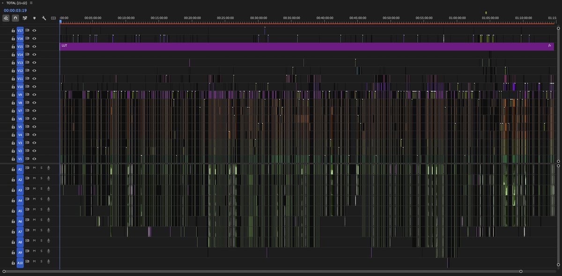Lock audio track A8 padlock

[x=13, y=242]
